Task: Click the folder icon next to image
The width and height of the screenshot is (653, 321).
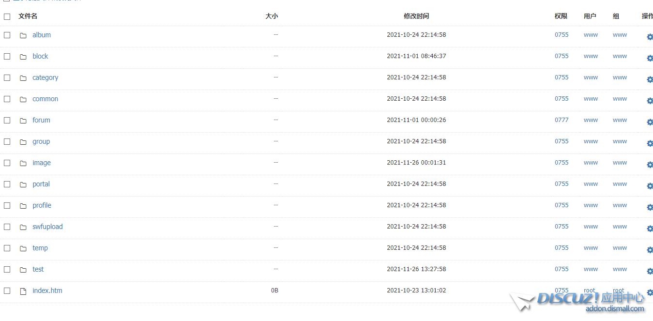Action: [x=23, y=163]
